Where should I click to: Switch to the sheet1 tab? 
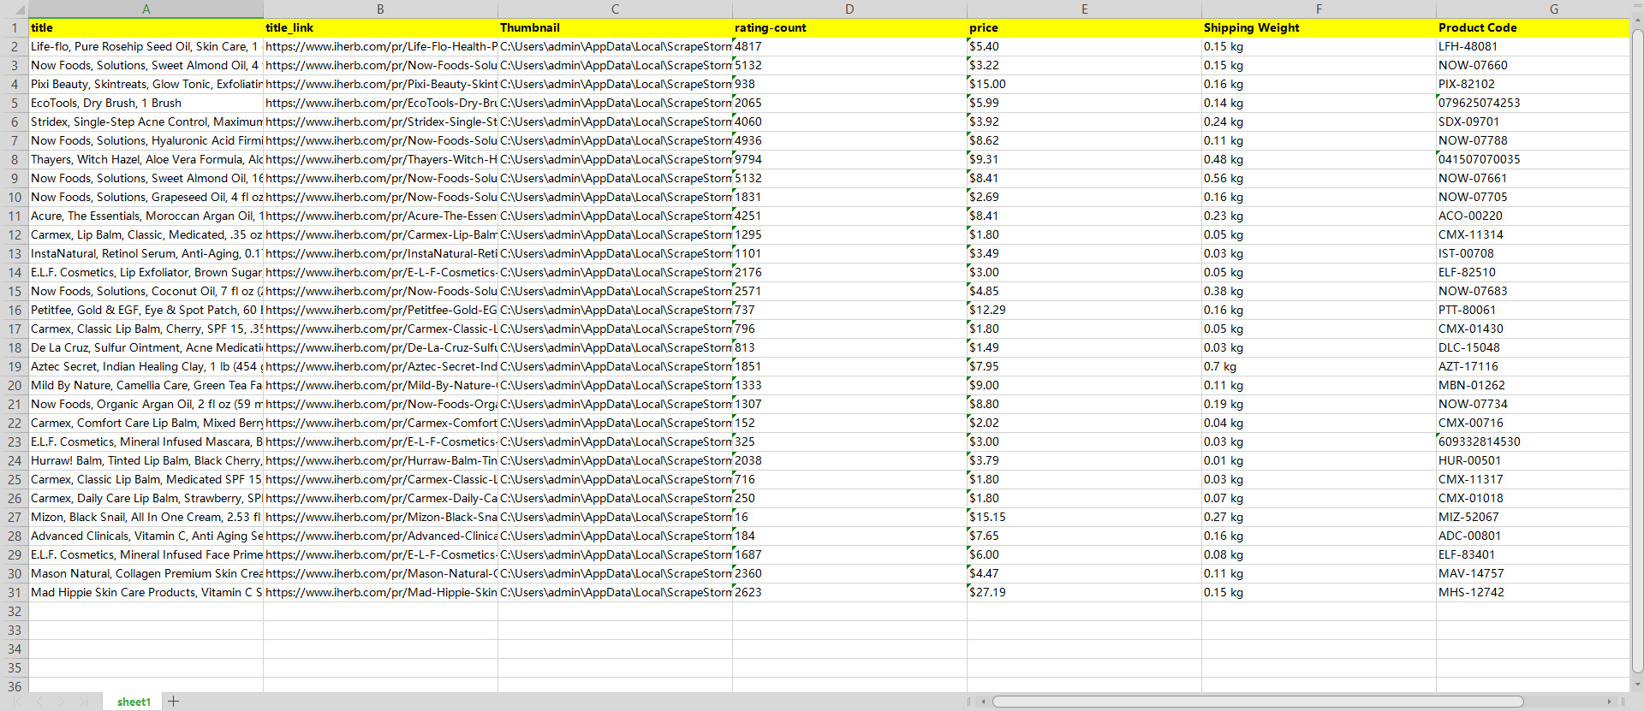134,702
